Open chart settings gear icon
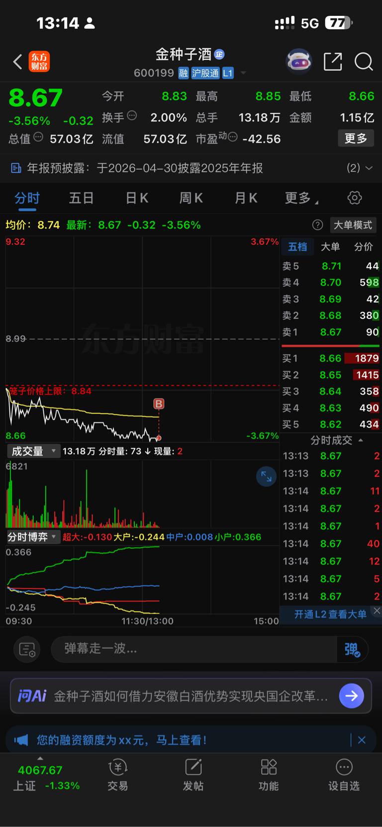 tap(355, 198)
